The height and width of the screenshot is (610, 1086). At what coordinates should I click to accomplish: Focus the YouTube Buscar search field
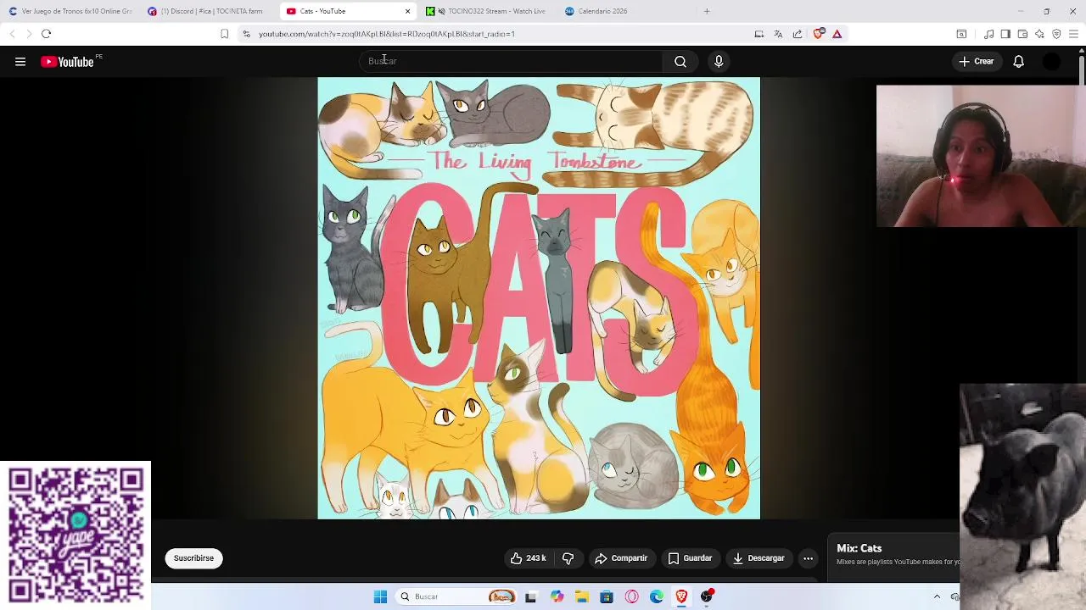tap(510, 61)
